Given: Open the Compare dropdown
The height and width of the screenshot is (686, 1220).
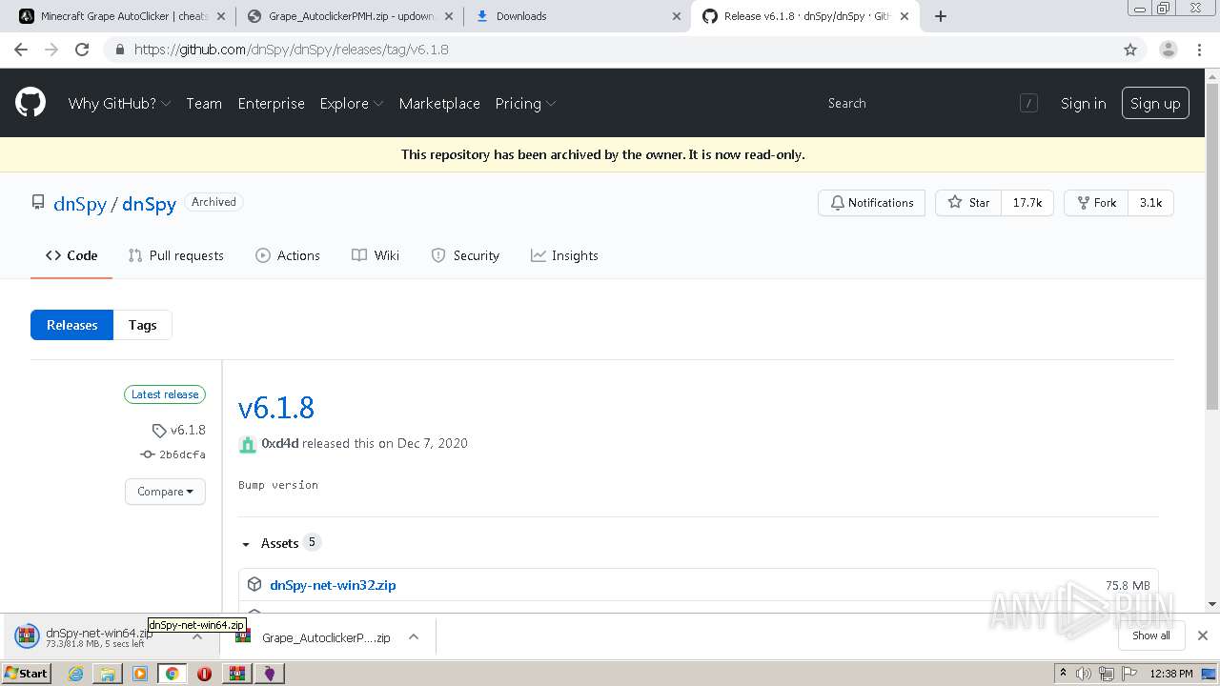Looking at the screenshot, I should [165, 492].
